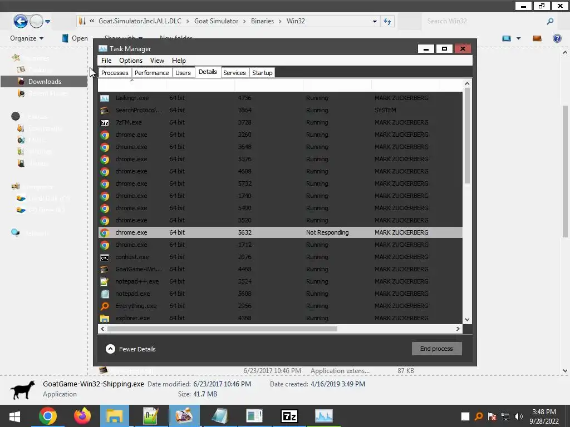The width and height of the screenshot is (570, 427).
Task: Click the clock showing 3:48 PM
Action: [544, 412]
